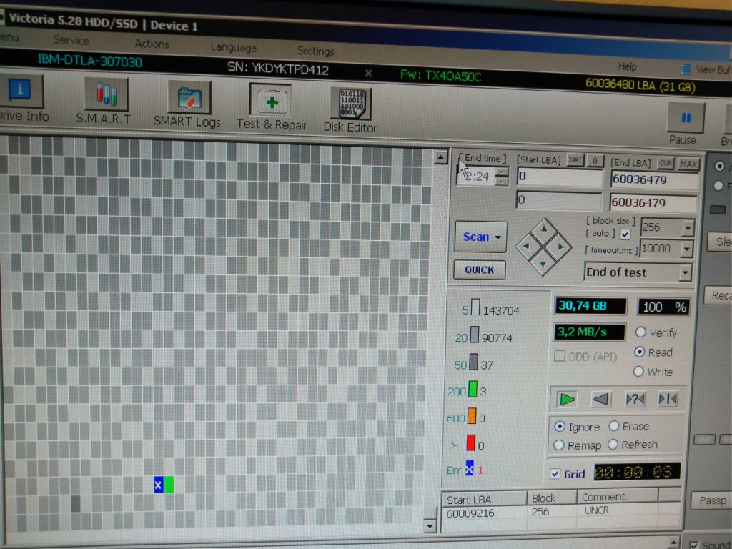
Task: Select the Remap error action
Action: point(558,445)
